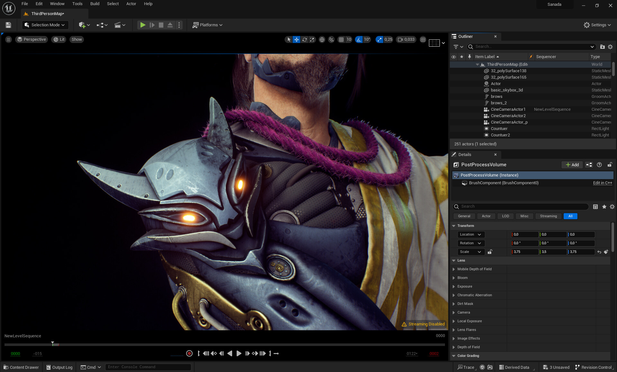The image size is (617, 372).
Task: Open the Location type dropdown
Action: click(x=471, y=235)
